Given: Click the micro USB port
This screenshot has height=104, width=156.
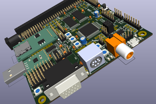Looking at the screenshot, I should click(x=134, y=42).
